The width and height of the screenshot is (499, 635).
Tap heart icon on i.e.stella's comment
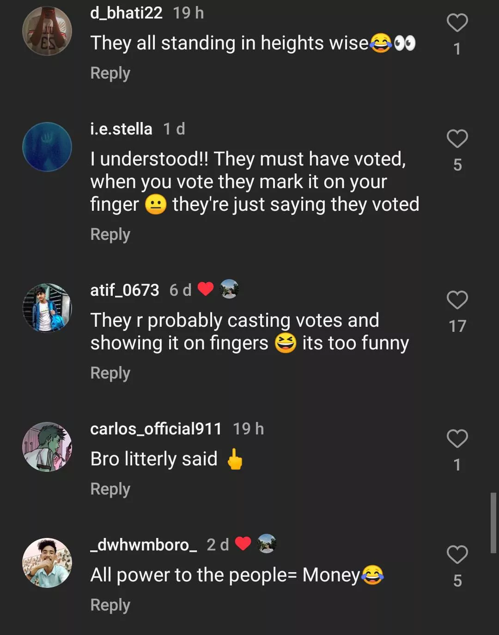[457, 139]
